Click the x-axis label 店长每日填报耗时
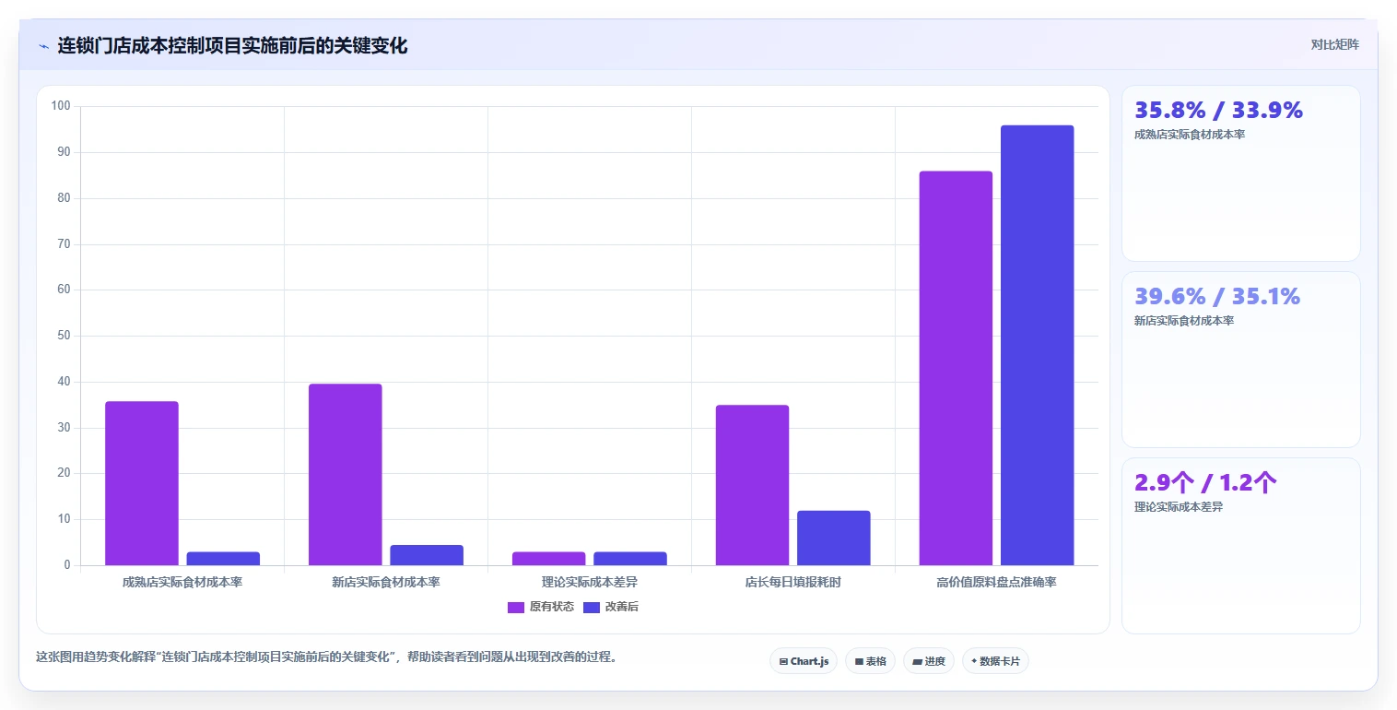 [793, 583]
